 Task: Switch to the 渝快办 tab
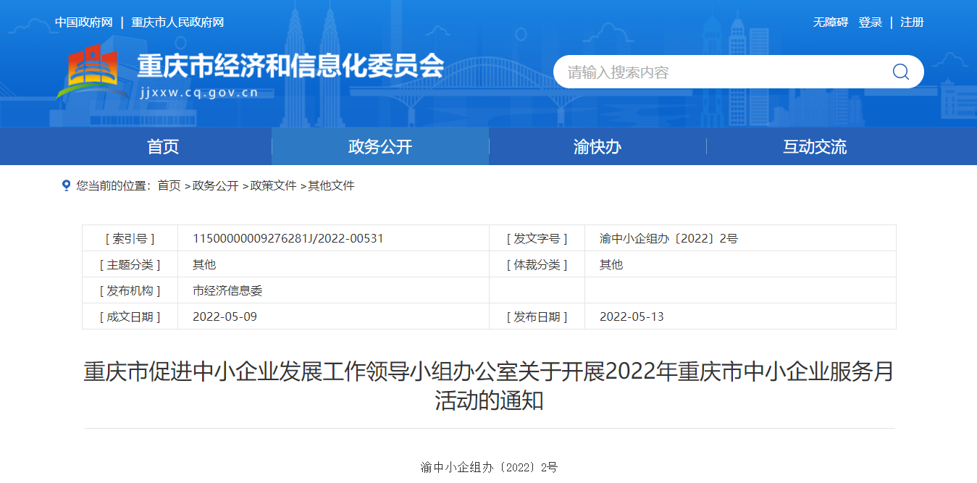tap(597, 147)
